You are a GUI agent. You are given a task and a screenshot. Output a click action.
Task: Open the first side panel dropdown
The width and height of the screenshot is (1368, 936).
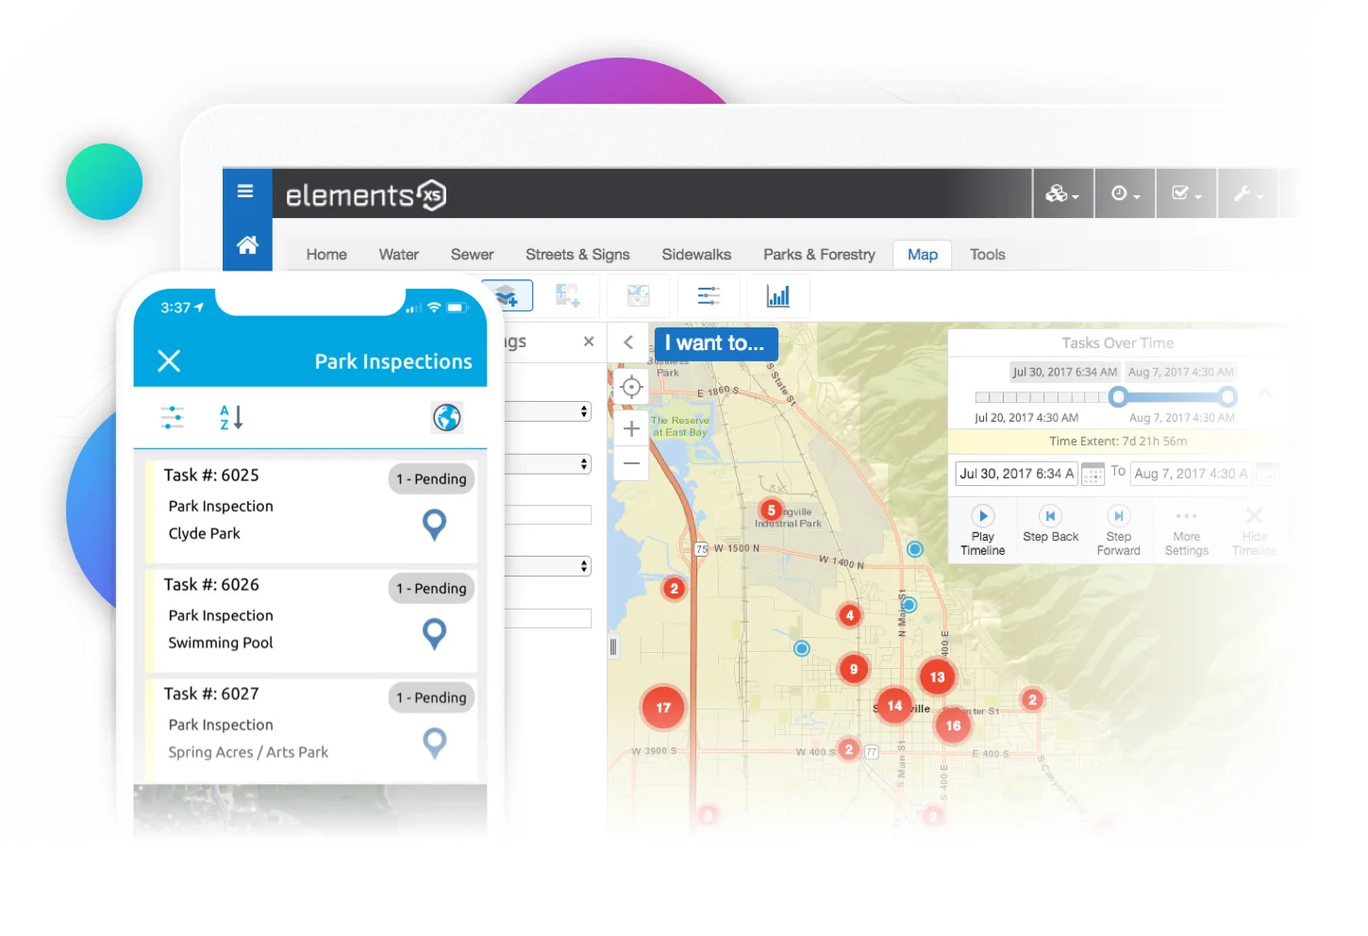tap(547, 411)
